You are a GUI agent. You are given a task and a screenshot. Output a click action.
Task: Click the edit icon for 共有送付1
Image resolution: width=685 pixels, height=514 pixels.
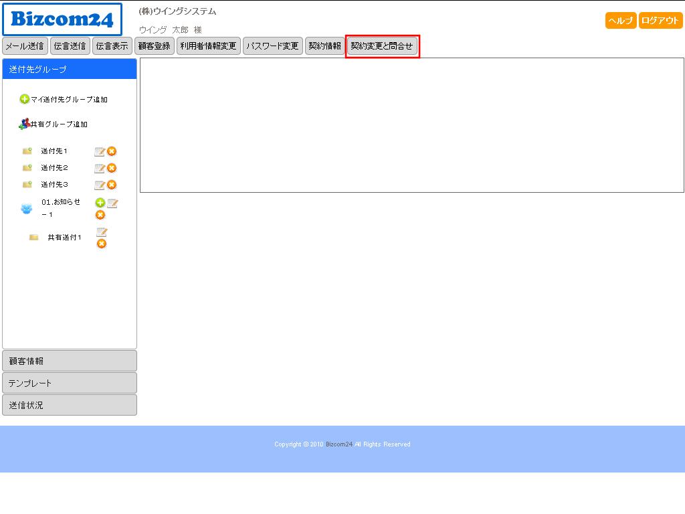click(x=102, y=232)
